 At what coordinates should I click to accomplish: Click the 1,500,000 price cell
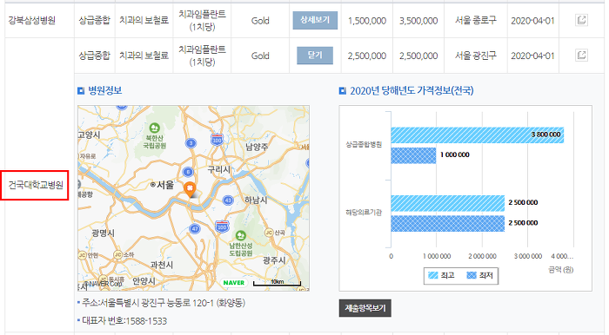click(367, 21)
